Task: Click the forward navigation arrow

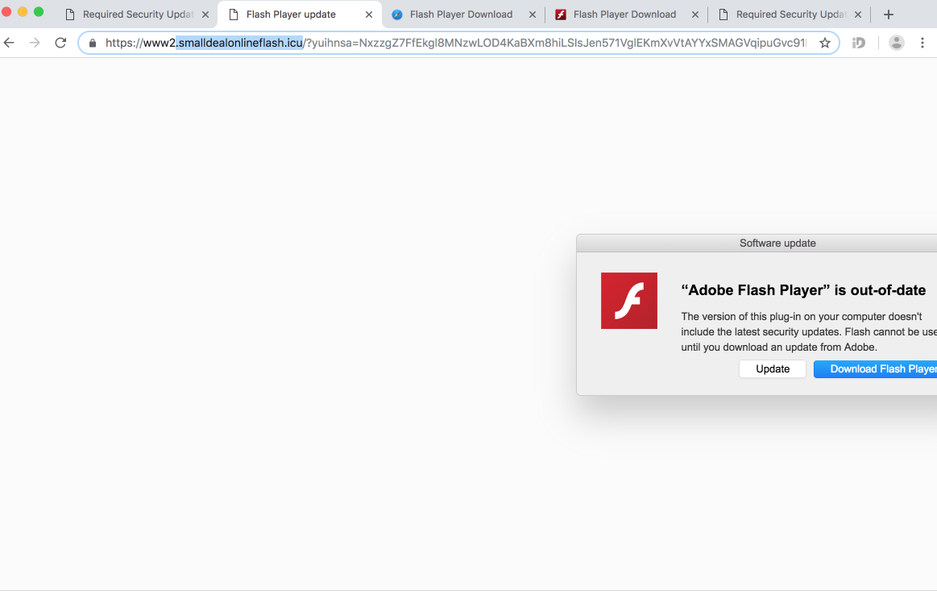Action: coord(35,43)
